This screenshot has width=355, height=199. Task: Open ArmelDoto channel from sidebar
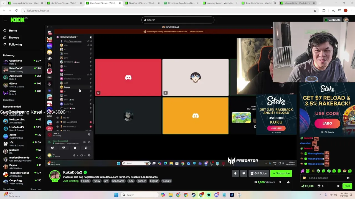tap(22, 77)
